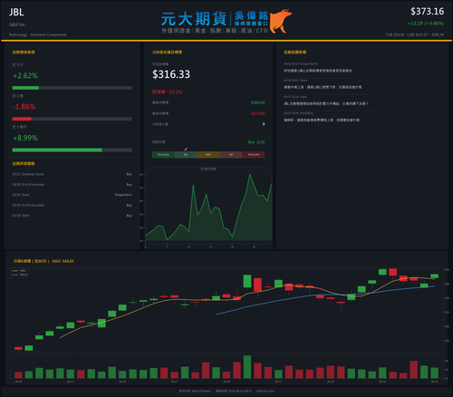Click the Buy (1.6) consensus rating
453x397 pixels.
[x=256, y=142]
